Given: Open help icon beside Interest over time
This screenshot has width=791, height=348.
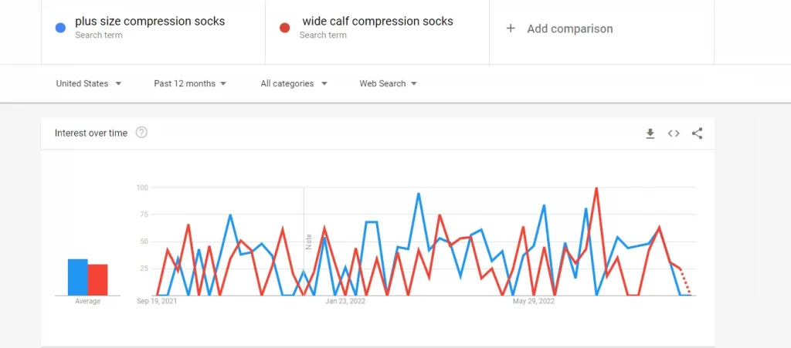Looking at the screenshot, I should click(142, 133).
